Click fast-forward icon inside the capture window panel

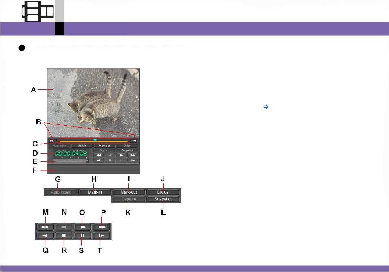133,155
